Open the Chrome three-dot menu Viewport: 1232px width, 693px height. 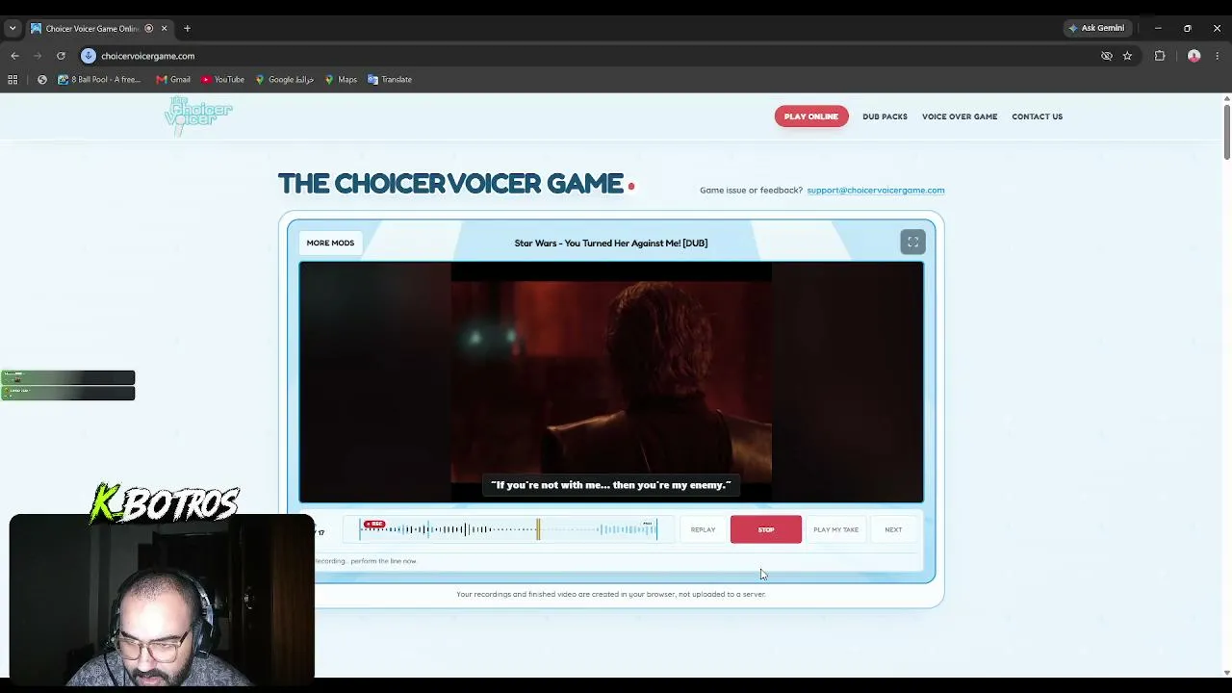(1217, 56)
